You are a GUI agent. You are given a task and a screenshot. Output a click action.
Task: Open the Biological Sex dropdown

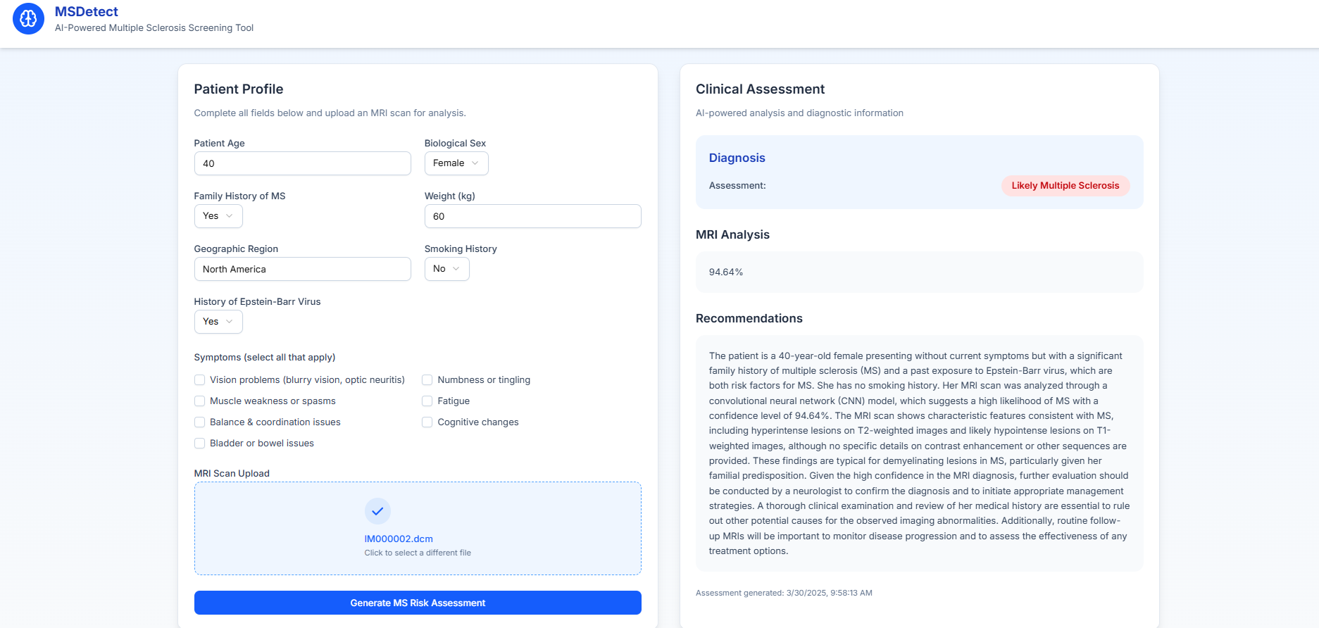tap(456, 163)
